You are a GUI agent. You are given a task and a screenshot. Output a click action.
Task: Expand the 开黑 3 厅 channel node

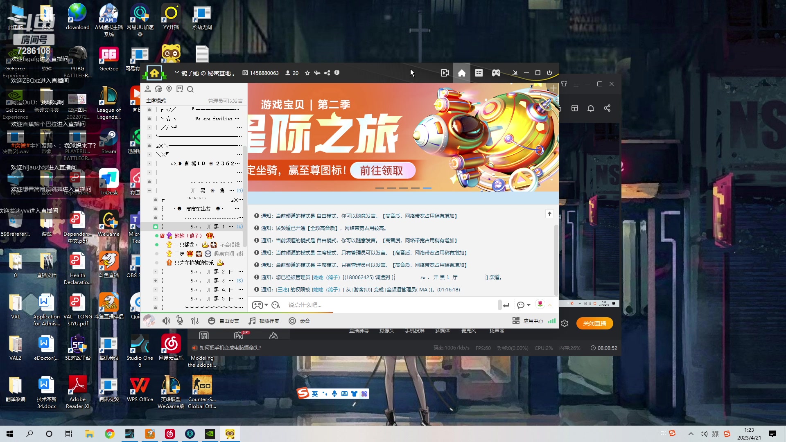[156, 281]
